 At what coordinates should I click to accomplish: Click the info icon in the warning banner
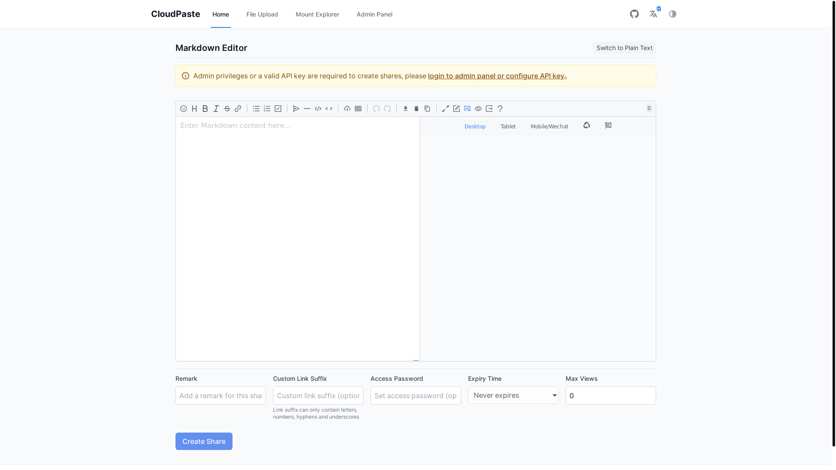coord(185,76)
